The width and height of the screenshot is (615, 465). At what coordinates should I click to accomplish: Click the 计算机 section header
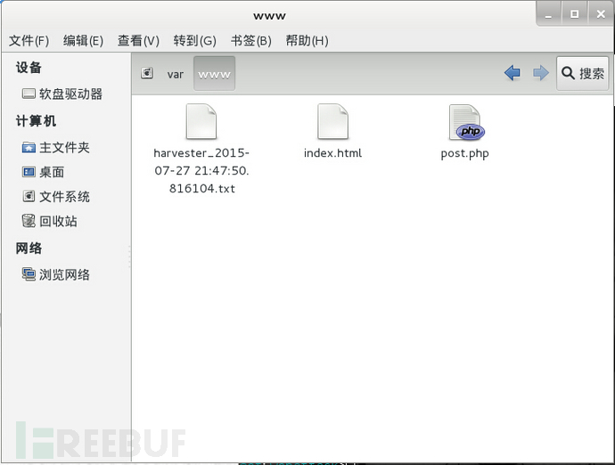point(36,121)
